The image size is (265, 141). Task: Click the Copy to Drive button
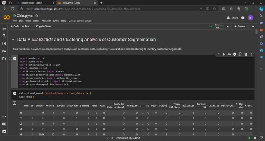(43, 27)
